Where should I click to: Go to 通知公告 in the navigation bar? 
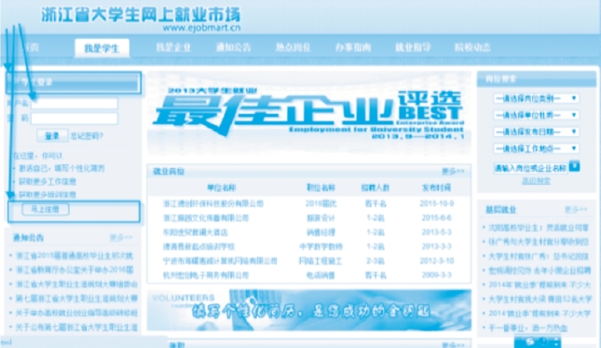233,48
